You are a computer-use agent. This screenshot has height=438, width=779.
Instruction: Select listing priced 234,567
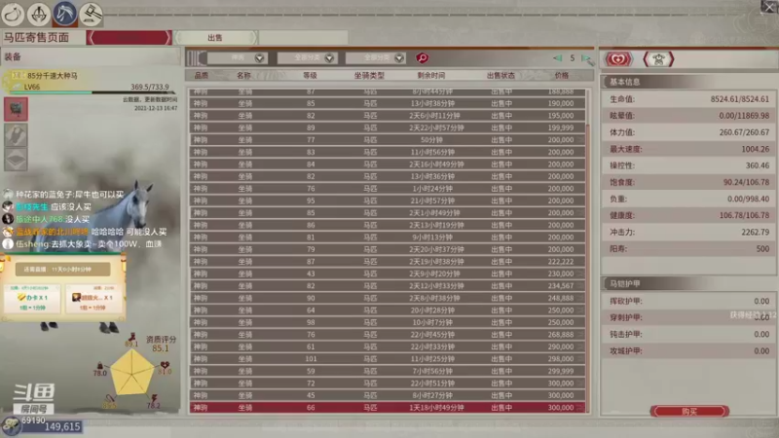(388, 286)
